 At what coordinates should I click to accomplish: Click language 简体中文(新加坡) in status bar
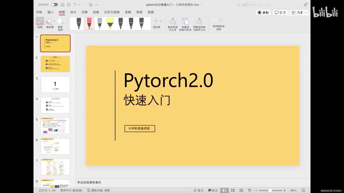71,190
